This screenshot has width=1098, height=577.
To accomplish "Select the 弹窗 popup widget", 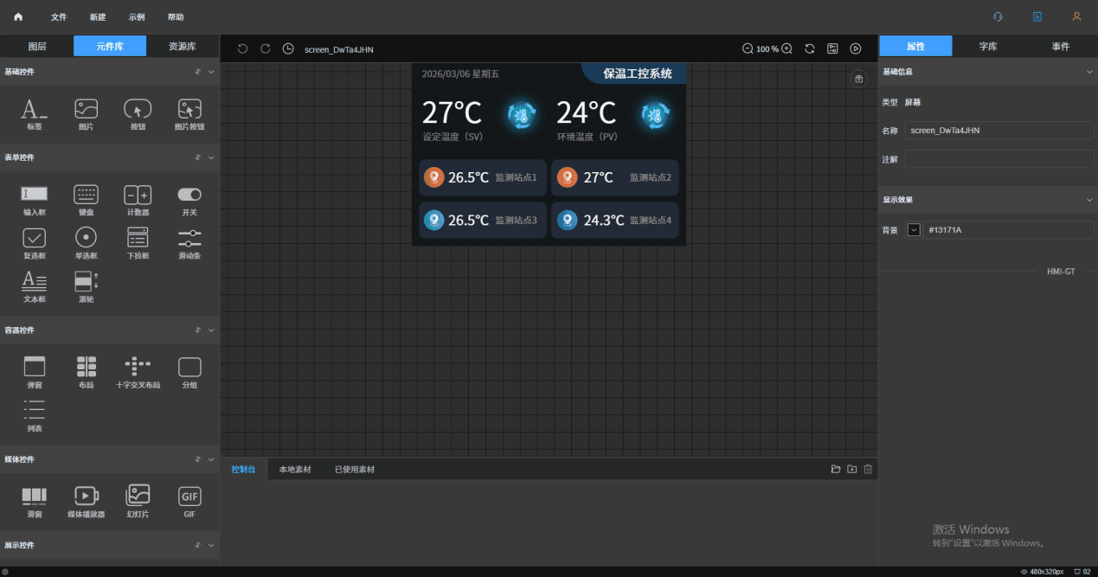I will [x=35, y=373].
